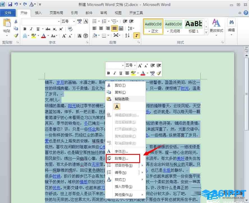
Task: Apply subscript formatting in ribbon
Action: [x=55, y=29]
